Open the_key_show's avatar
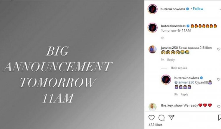The height and width of the screenshot is (129, 221). tap(153, 107)
